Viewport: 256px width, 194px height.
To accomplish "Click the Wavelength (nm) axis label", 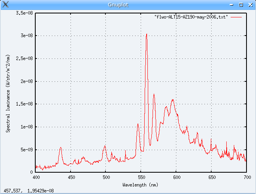I will pyautogui.click(x=141, y=185).
